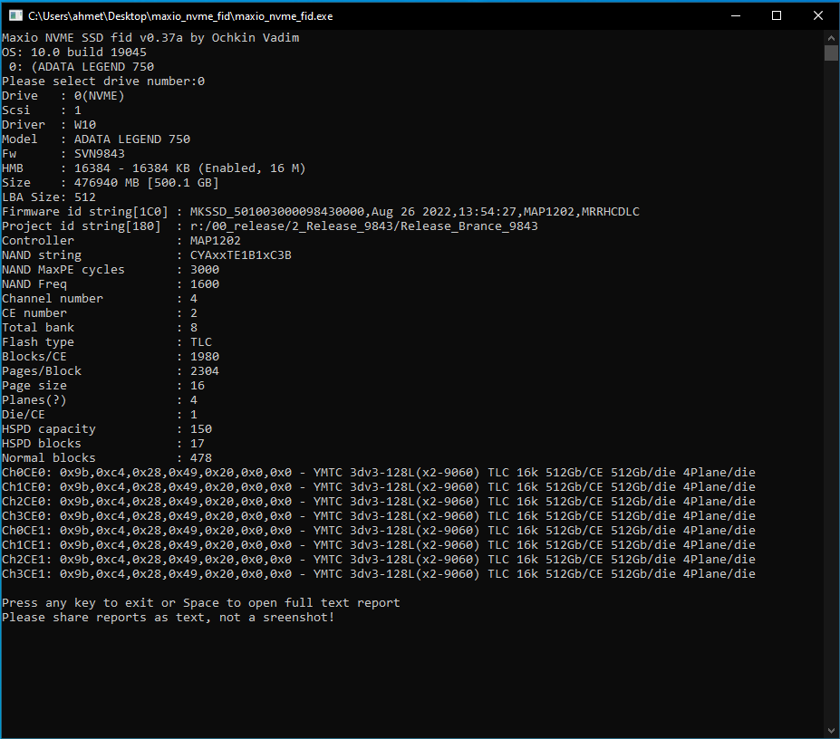The width and height of the screenshot is (840, 739).
Task: Click the Ch1CE0 flash ID row
Action: 379,485
